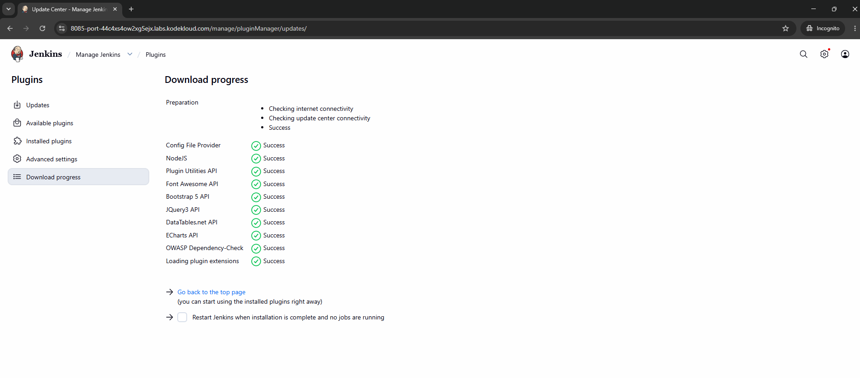Open the tab search dropdown arrow
This screenshot has height=378, width=860.
click(x=9, y=9)
